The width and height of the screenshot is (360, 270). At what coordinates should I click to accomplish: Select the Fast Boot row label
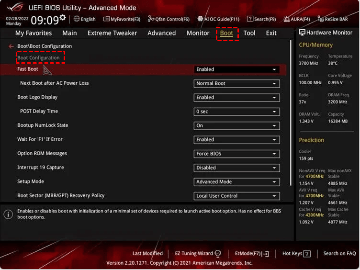coord(28,69)
